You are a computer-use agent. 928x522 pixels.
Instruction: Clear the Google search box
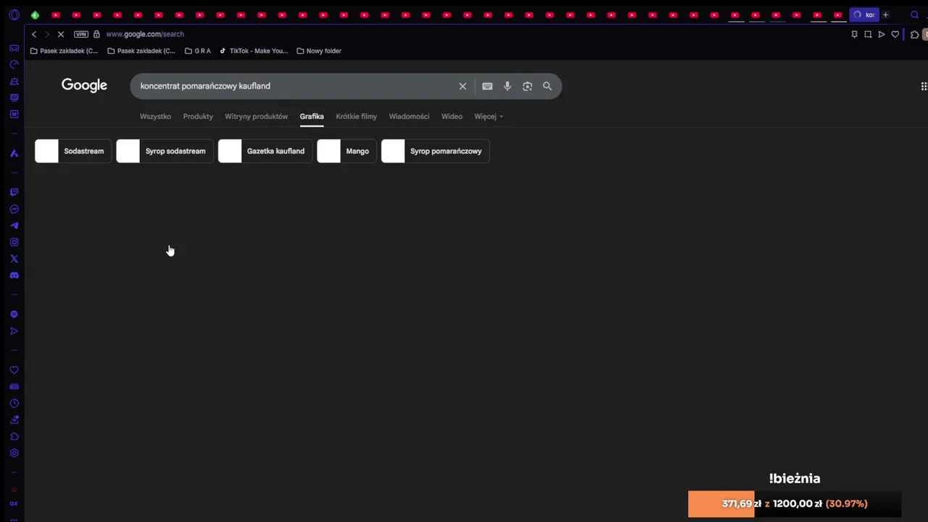(x=463, y=86)
